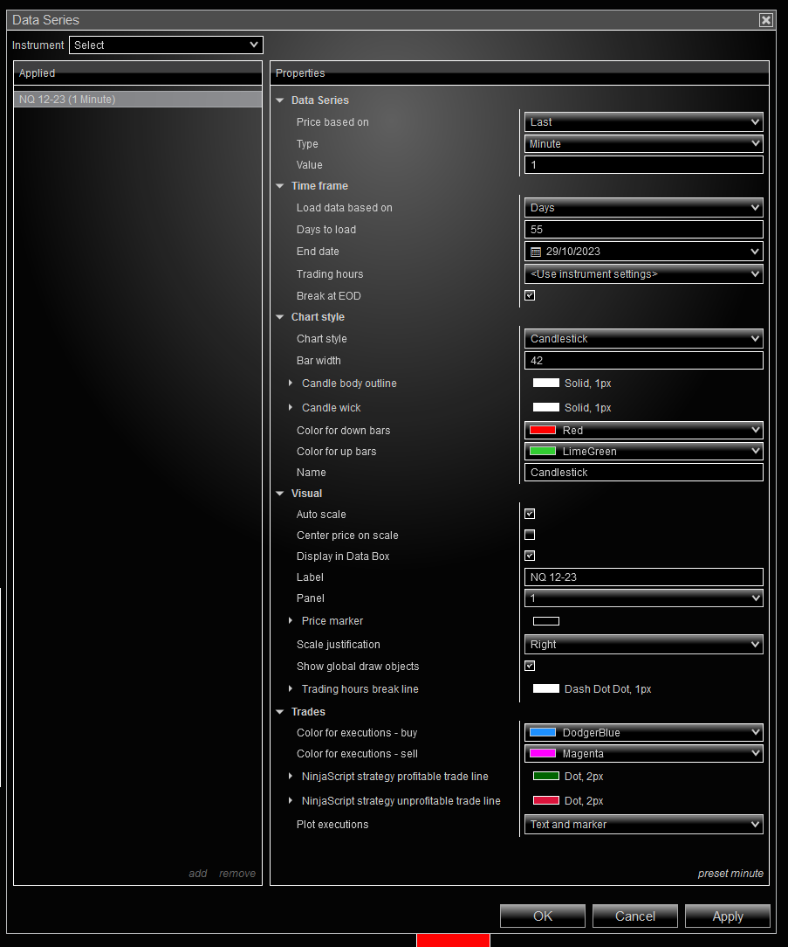Expand the Candle body outline property
This screenshot has width=788, height=947.
coord(291,383)
